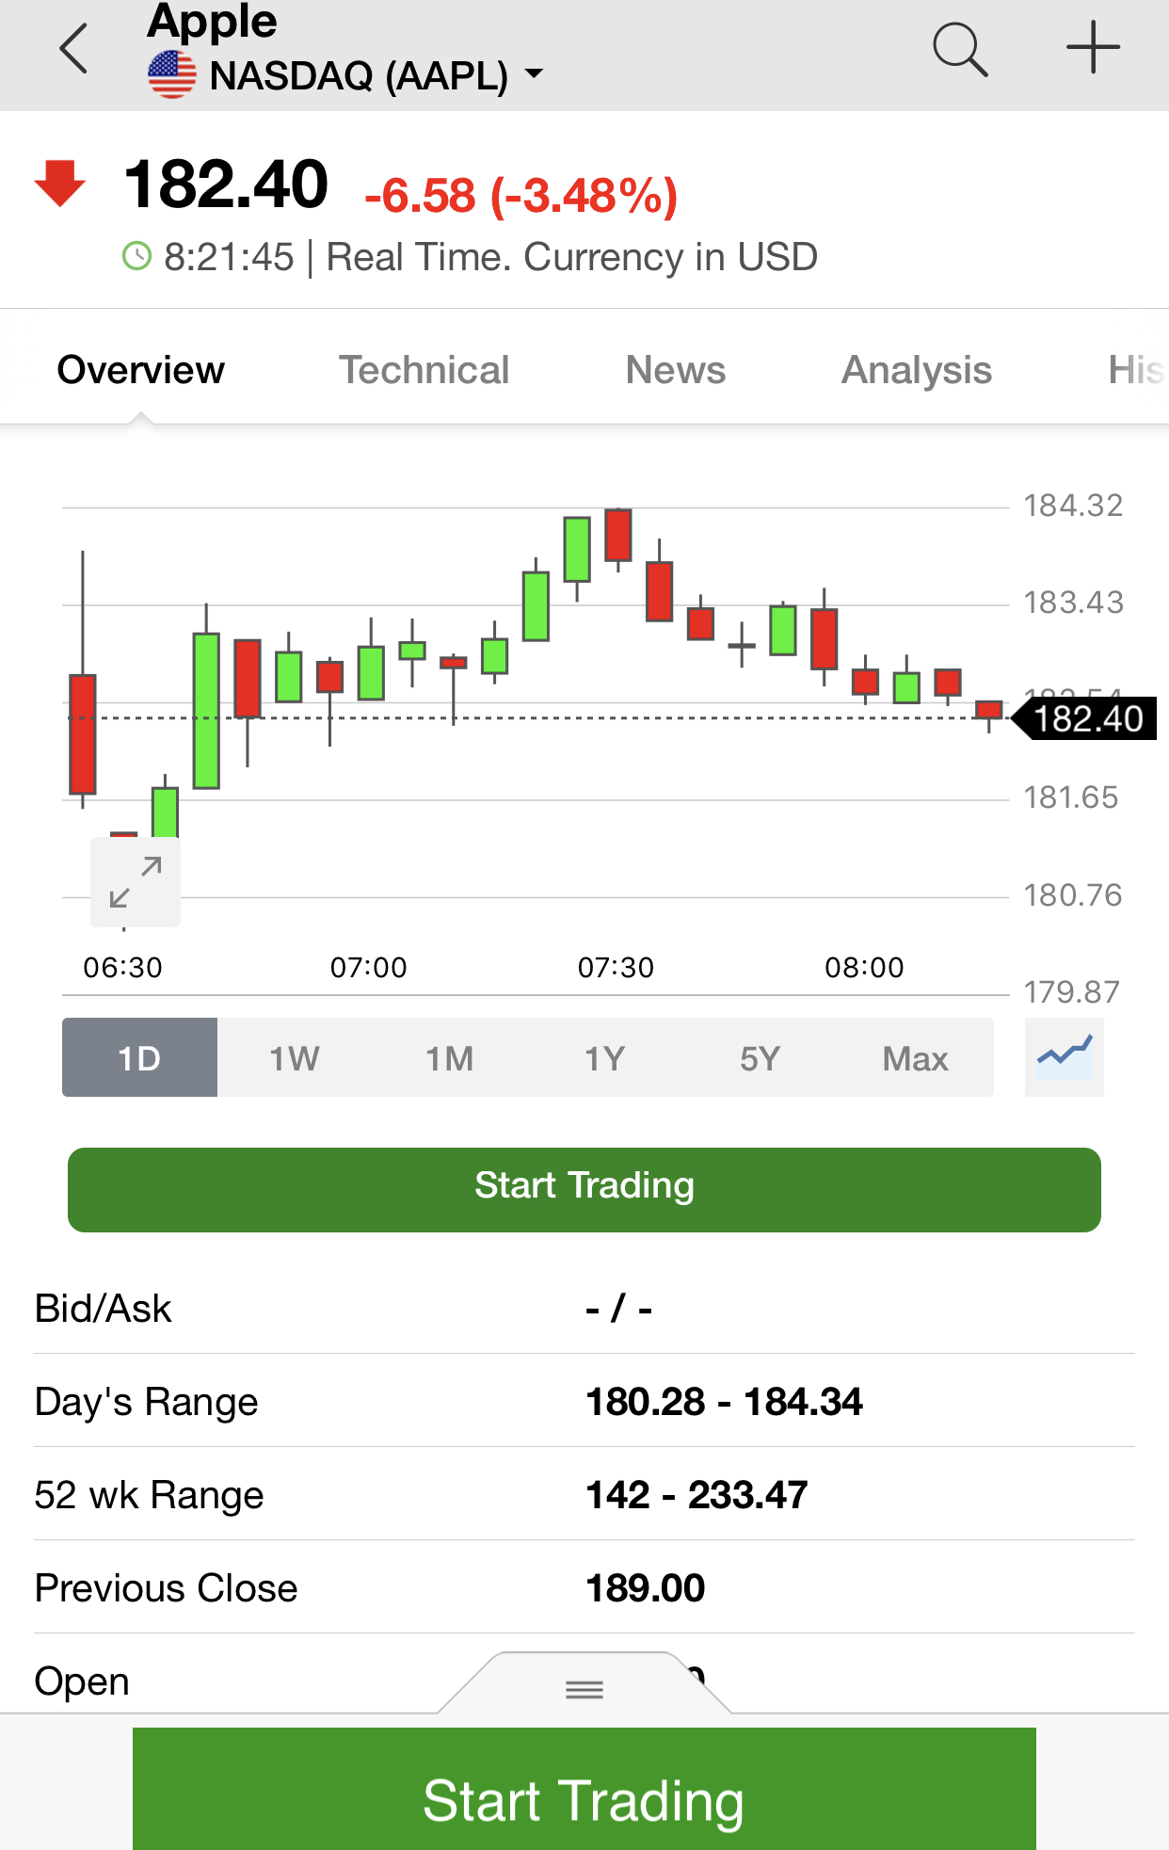Switch chart range to 1M
The width and height of the screenshot is (1169, 1850).
(450, 1057)
